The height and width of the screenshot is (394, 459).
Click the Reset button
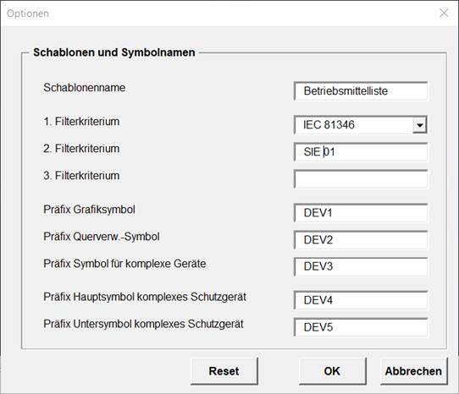coord(224,371)
